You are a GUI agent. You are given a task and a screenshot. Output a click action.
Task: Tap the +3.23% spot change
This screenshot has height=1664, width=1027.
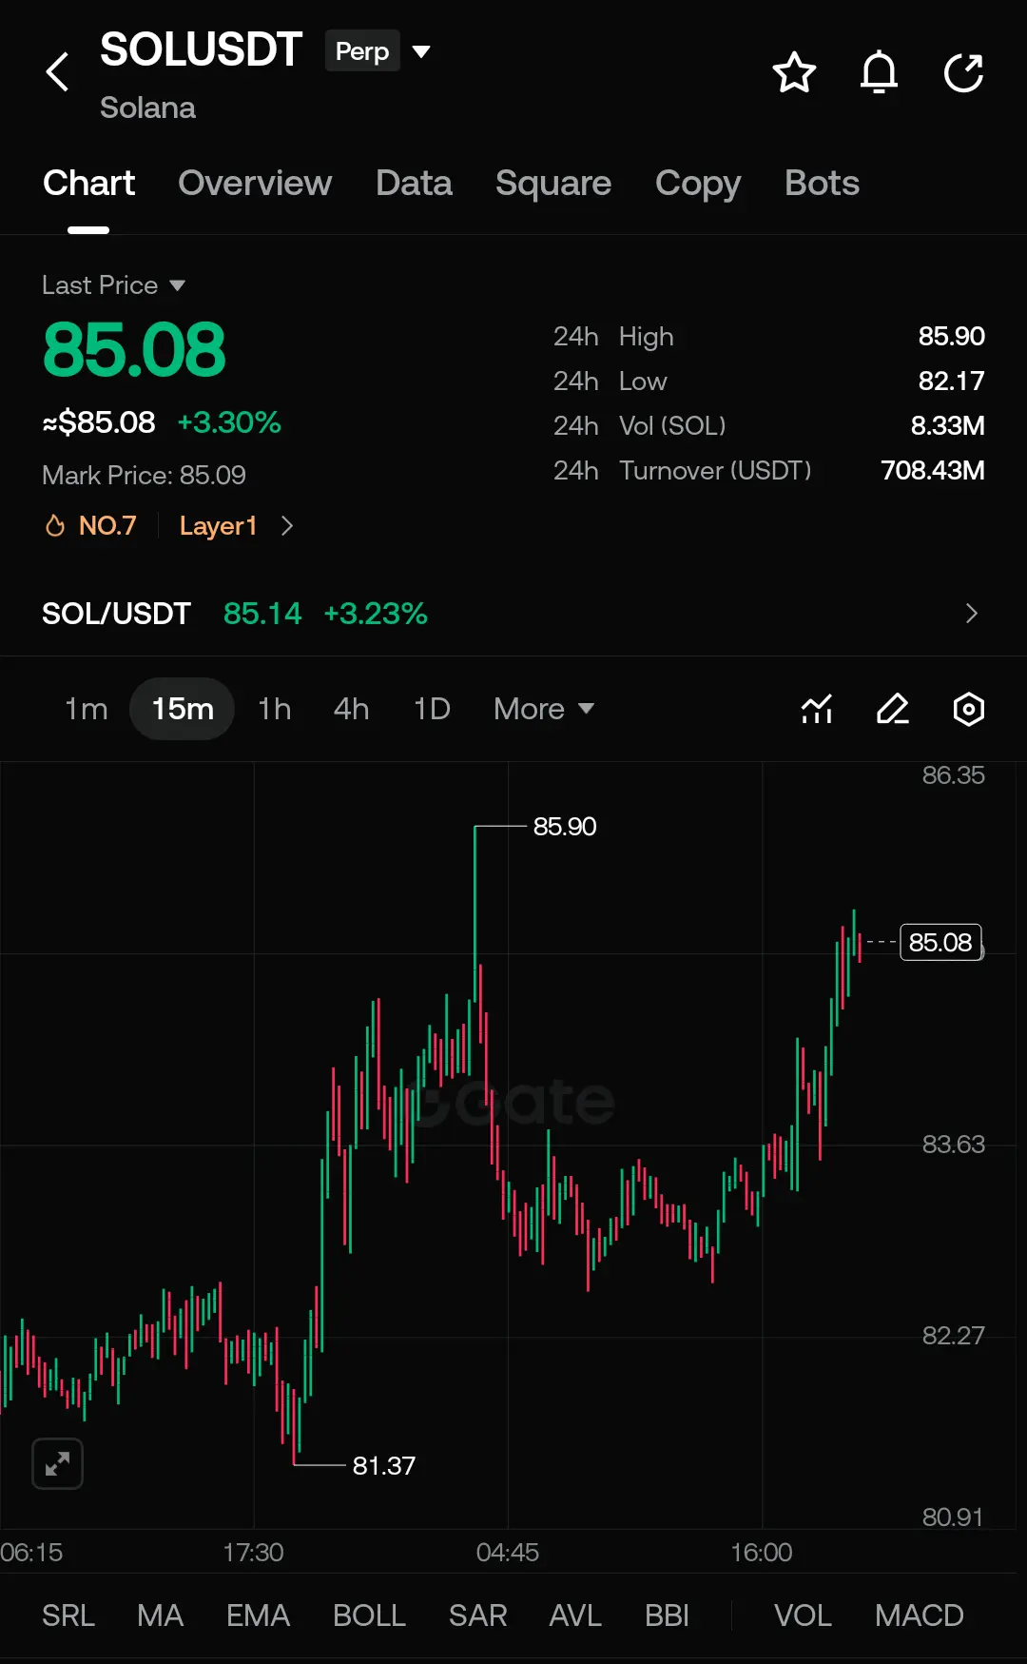coord(376,614)
